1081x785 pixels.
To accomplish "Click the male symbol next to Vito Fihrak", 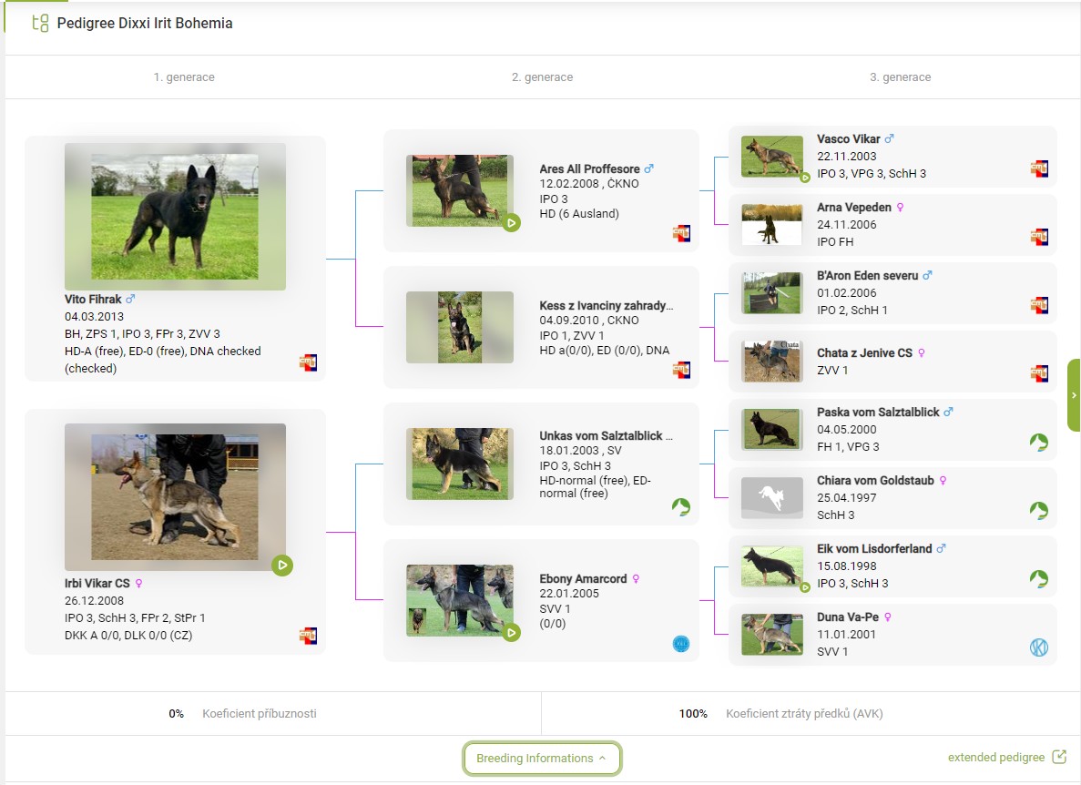I will point(130,299).
